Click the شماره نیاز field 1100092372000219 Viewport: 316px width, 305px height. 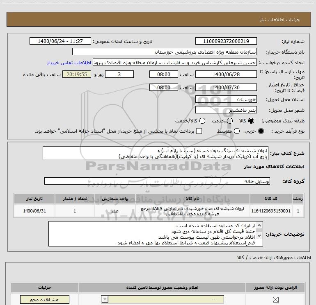pyautogui.click(x=226, y=41)
